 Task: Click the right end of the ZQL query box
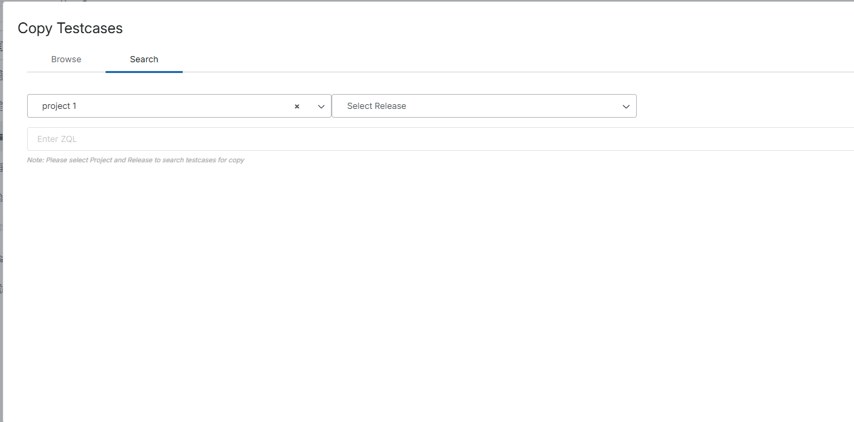pos(839,139)
